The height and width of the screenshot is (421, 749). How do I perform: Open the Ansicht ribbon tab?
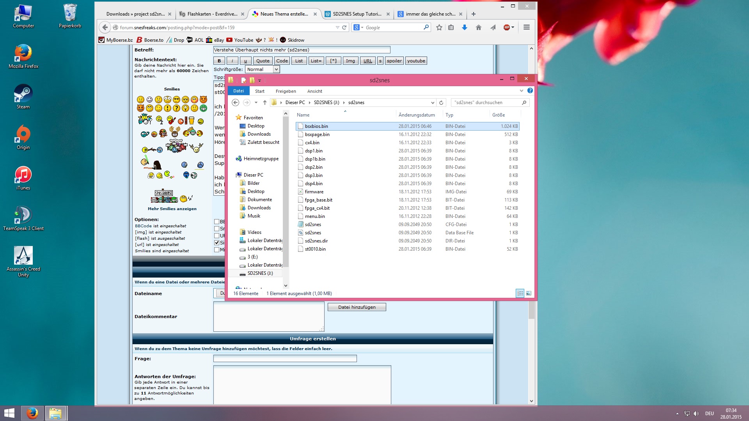[x=314, y=91]
